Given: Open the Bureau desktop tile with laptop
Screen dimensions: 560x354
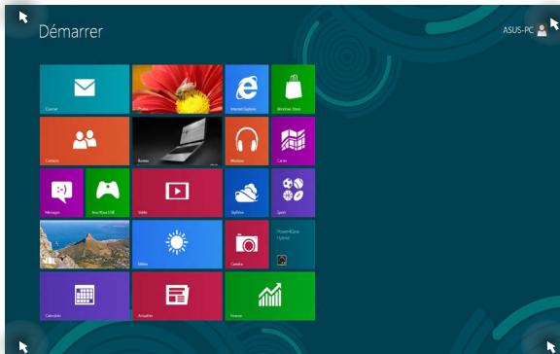Looking at the screenshot, I should (177, 141).
